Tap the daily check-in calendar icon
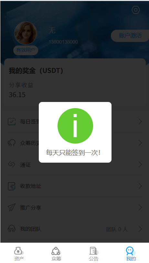149x263 pixels. tap(12, 121)
